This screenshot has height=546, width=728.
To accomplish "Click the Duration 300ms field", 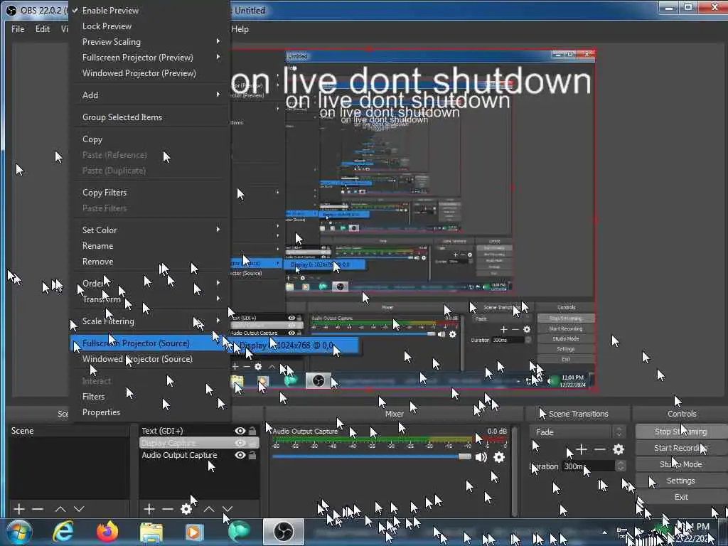I will tap(588, 466).
